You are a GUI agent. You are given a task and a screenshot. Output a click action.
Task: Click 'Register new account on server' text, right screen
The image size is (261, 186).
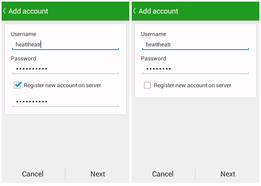point(192,85)
